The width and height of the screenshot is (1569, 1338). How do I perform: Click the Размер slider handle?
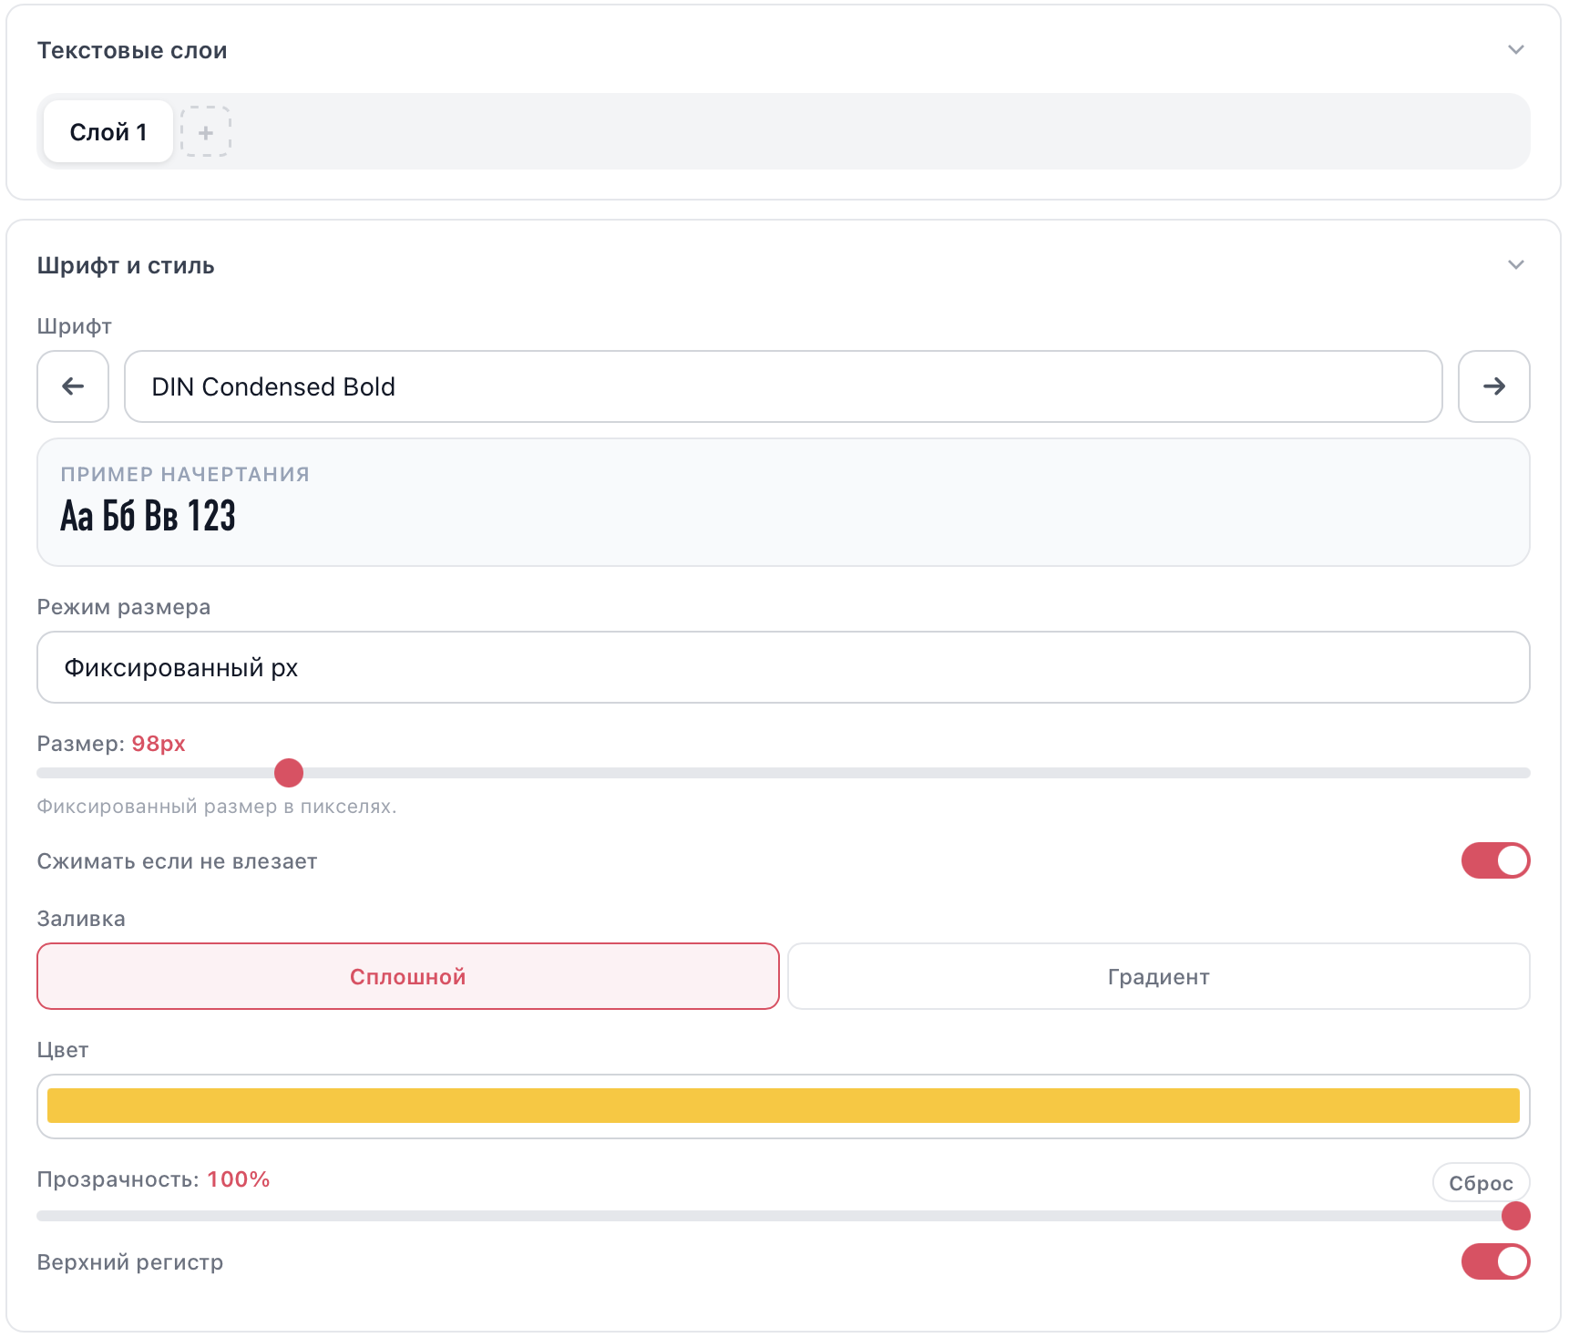289,773
